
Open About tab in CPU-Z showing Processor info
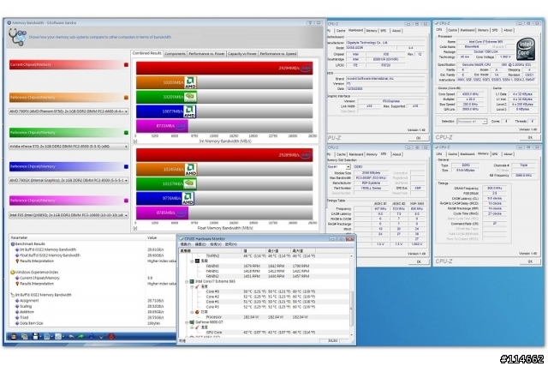[x=508, y=30]
